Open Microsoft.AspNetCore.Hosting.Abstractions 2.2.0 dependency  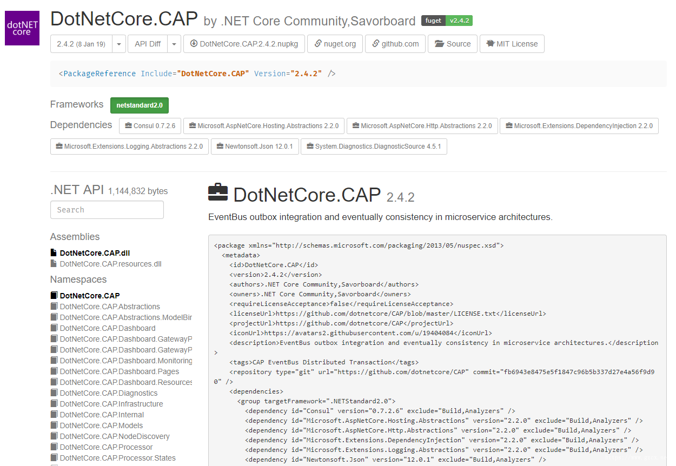pyautogui.click(x=264, y=126)
